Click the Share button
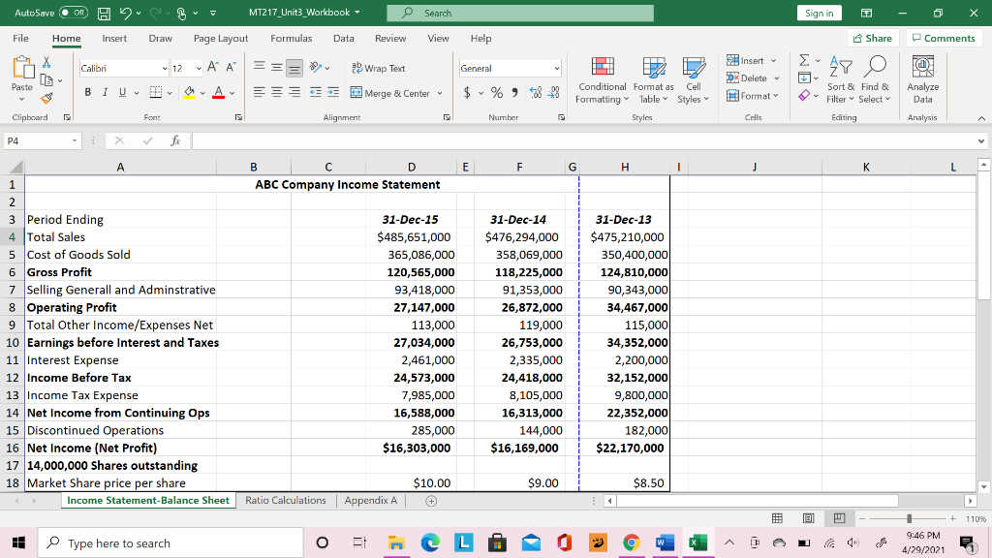Screen dimensions: 992x558 point(870,38)
